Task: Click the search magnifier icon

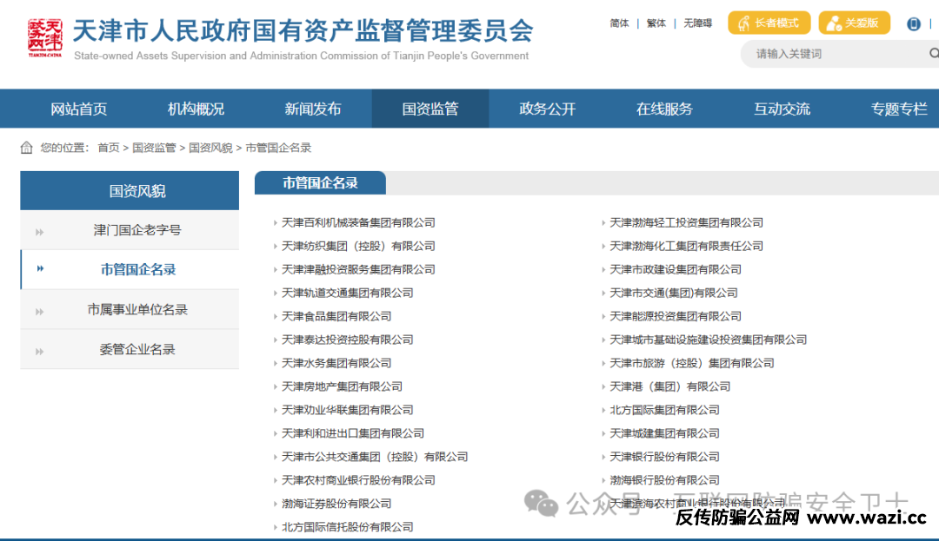Action: [934, 54]
